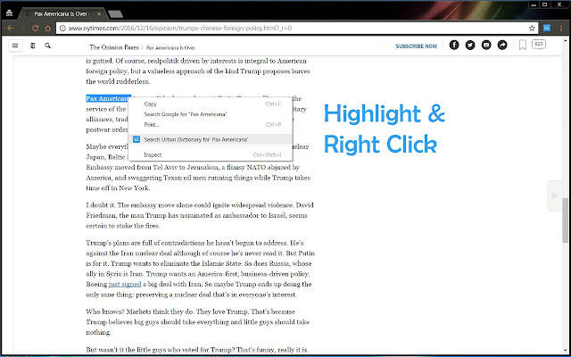571x357 pixels.
Task: Open NYTimes sections hamburger menu
Action: coord(15,46)
